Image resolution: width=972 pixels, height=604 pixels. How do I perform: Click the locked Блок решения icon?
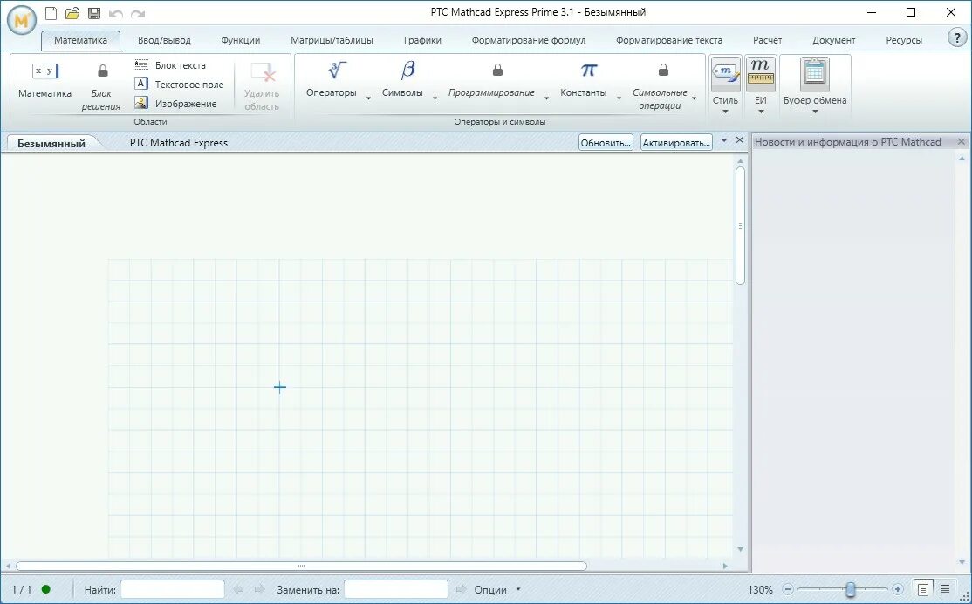point(103,71)
